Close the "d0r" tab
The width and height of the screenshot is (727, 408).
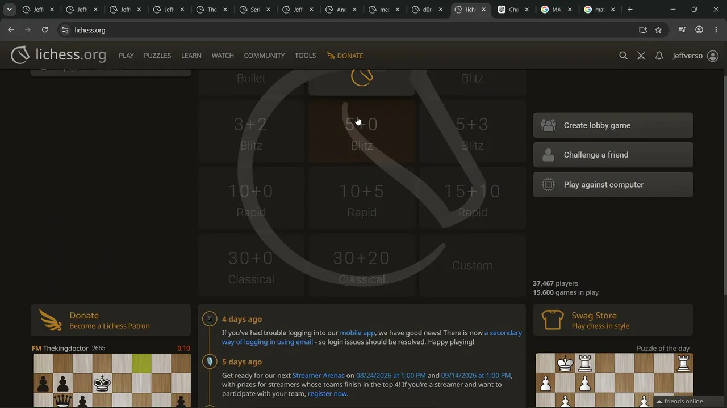(441, 10)
